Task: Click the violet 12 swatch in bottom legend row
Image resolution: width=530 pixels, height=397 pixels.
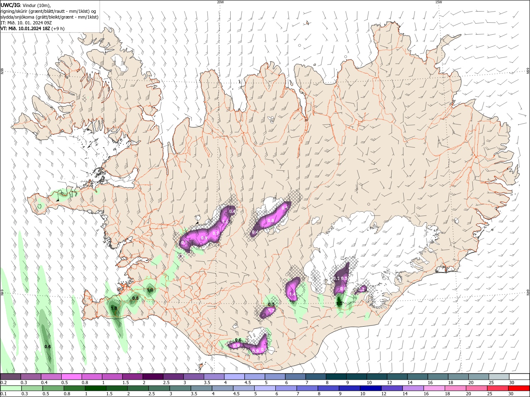Action: [392, 388]
